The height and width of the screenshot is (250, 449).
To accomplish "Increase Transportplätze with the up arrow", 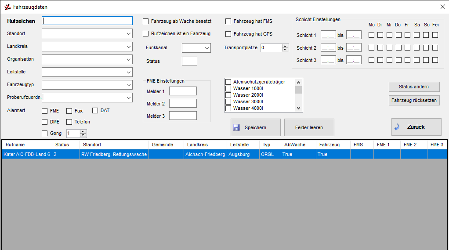I will (x=285, y=46).
